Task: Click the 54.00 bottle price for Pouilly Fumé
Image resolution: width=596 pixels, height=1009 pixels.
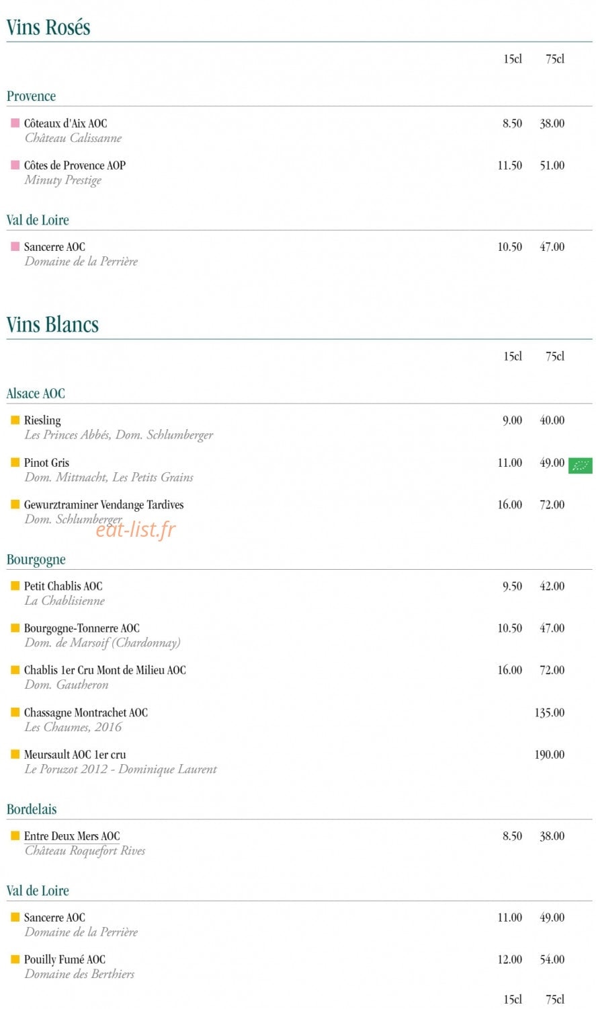Action: pos(552,959)
